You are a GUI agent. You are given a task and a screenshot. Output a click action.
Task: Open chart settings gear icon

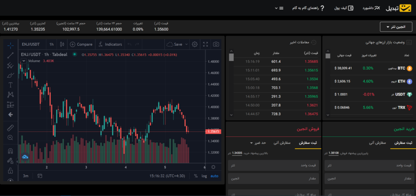(195, 45)
